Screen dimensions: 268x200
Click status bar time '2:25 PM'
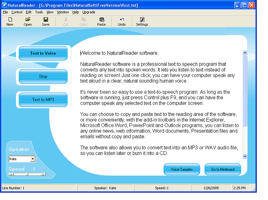[239, 188]
